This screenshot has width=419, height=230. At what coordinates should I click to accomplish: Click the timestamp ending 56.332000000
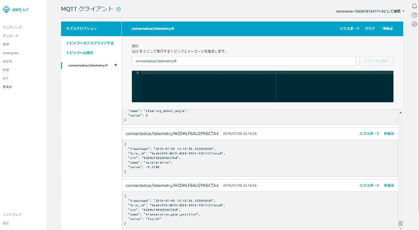pos(184,149)
